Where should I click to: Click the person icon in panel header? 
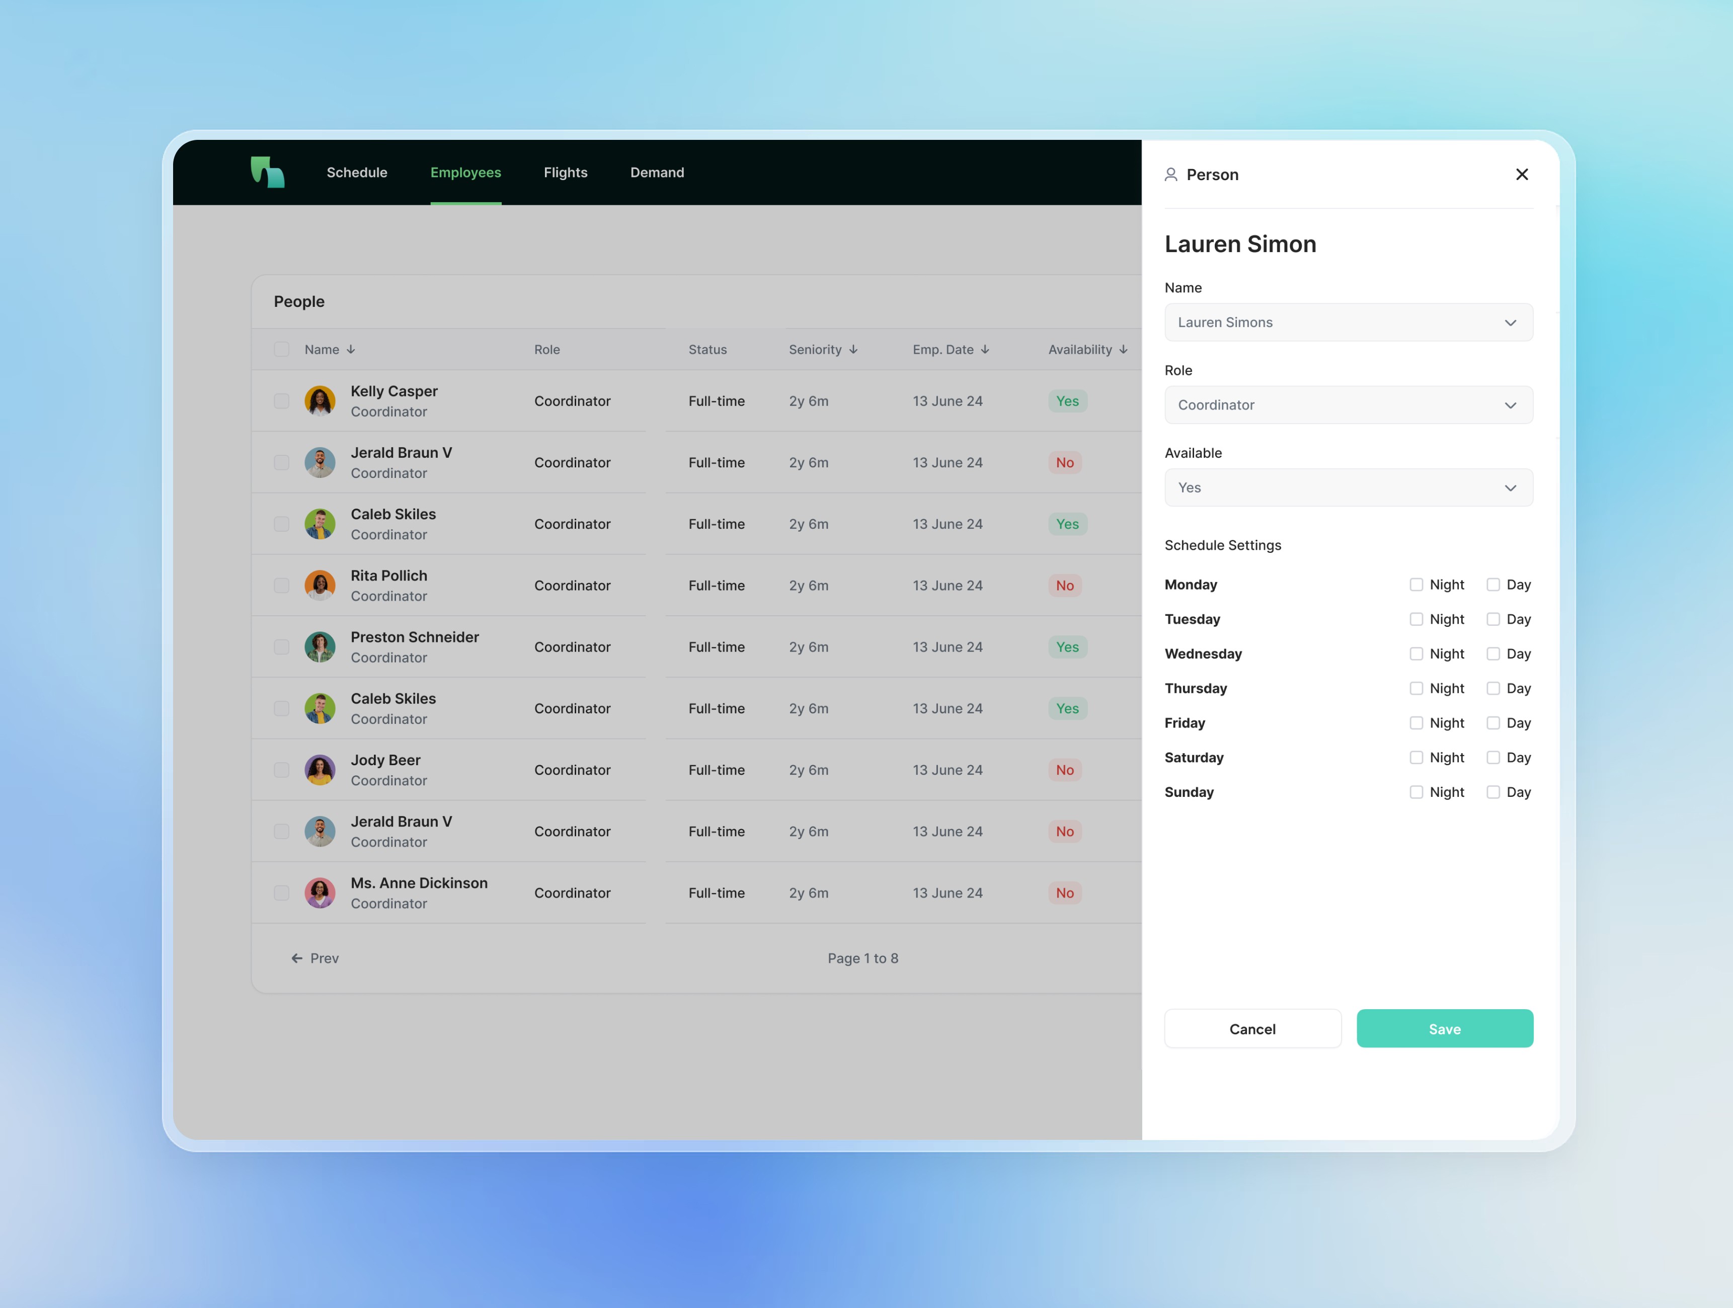click(x=1170, y=175)
